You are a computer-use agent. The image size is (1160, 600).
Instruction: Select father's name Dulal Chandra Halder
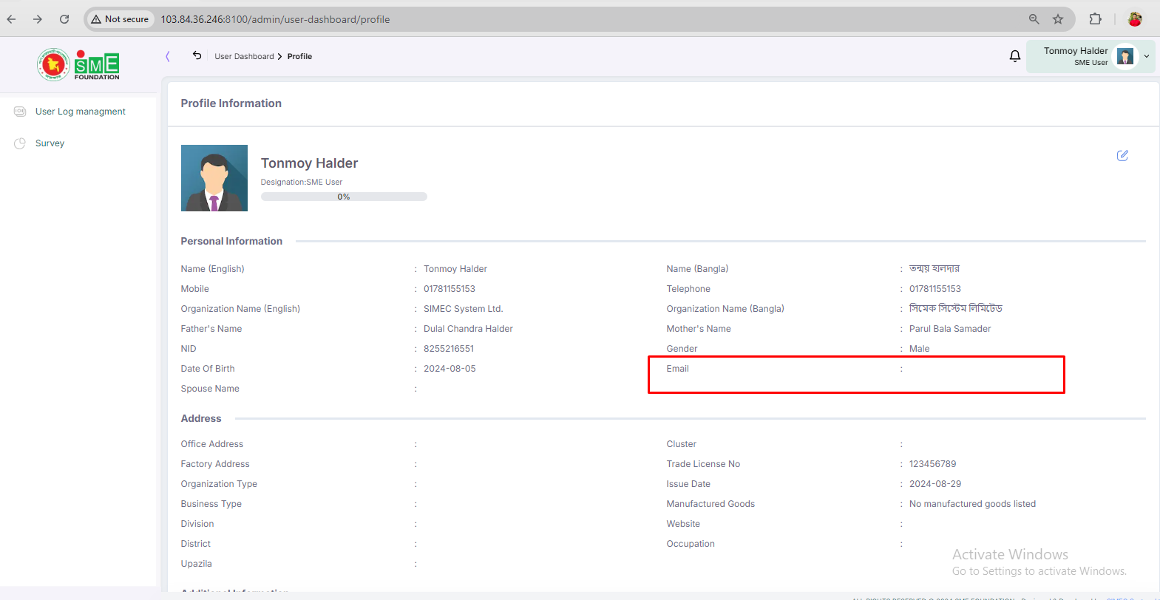pyautogui.click(x=468, y=329)
